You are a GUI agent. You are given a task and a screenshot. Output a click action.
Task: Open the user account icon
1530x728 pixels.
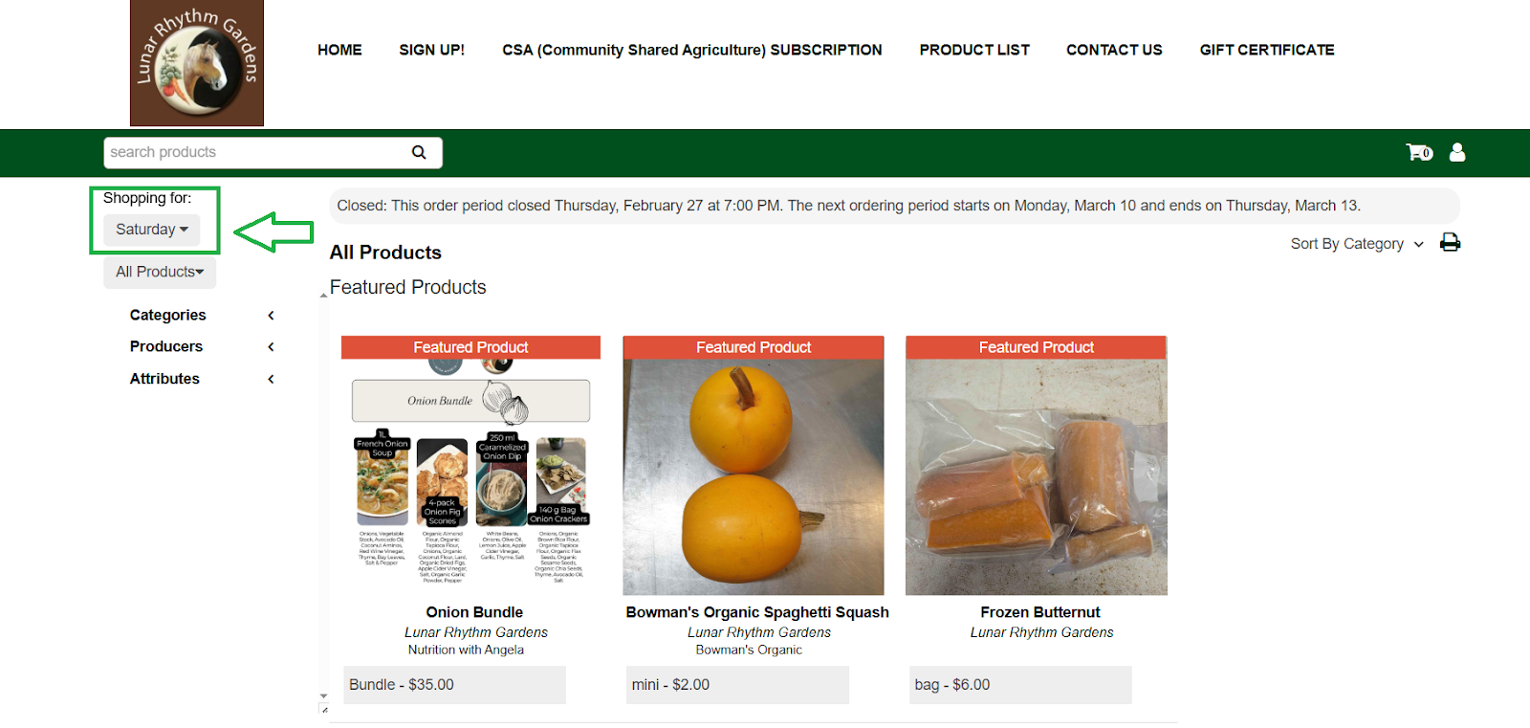(x=1457, y=152)
